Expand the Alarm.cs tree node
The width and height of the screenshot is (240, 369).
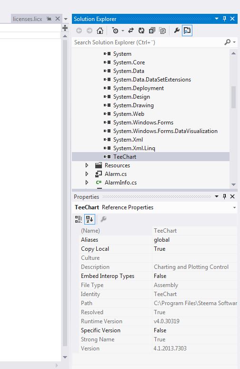87,174
